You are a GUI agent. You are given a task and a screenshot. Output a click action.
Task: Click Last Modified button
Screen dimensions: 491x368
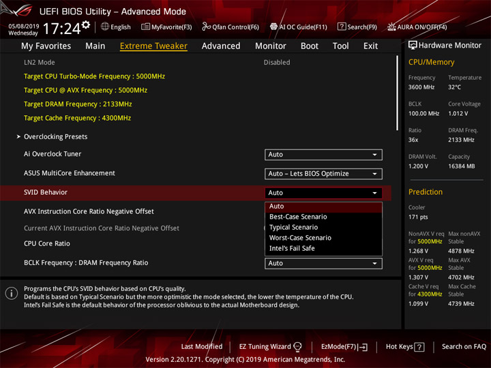[x=202, y=347]
